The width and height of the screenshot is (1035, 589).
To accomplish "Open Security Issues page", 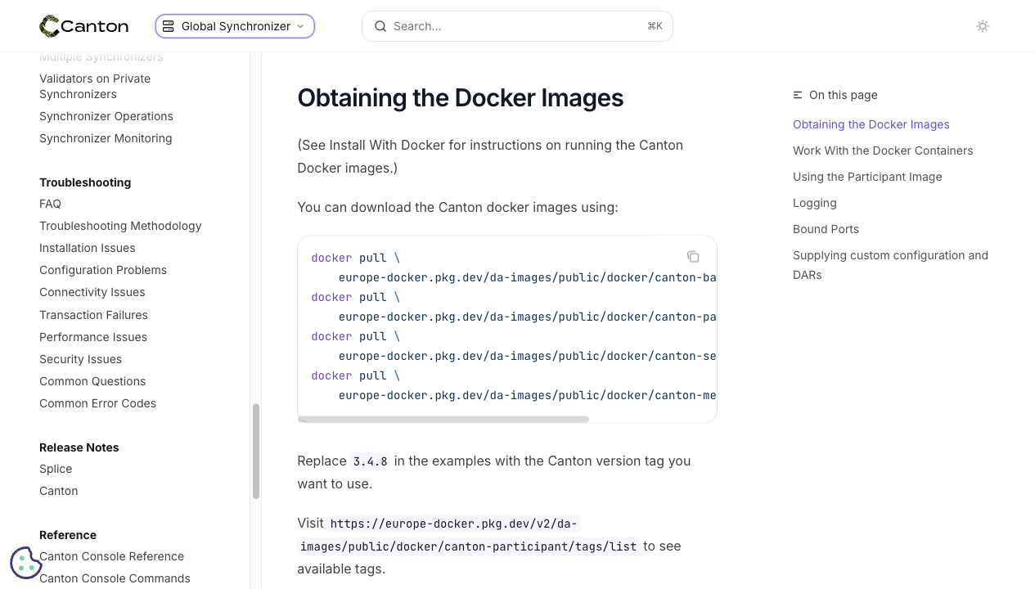I will click(80, 359).
